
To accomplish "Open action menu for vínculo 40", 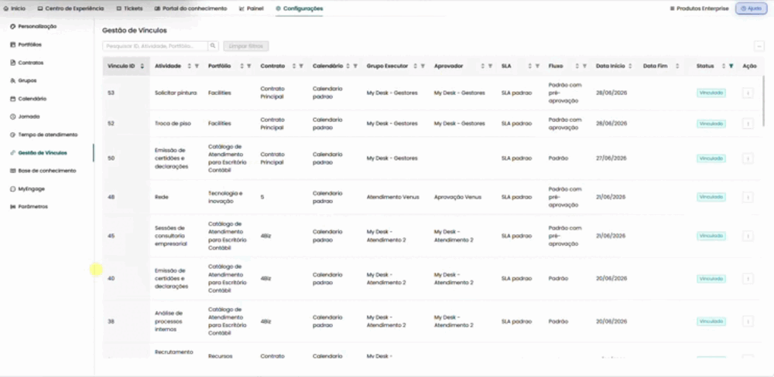I will click(748, 278).
